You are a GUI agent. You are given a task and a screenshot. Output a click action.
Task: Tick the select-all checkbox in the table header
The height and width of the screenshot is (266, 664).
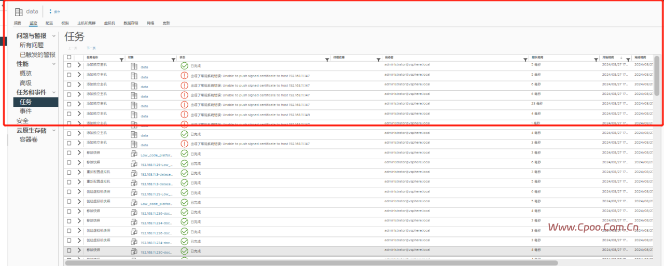(69, 58)
